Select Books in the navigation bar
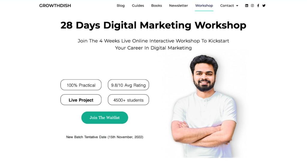Viewport: 307px width, 167px height. pos(156,6)
